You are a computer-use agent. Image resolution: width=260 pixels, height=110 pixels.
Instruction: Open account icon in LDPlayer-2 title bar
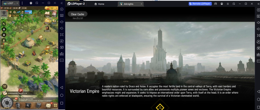pos(222,4)
